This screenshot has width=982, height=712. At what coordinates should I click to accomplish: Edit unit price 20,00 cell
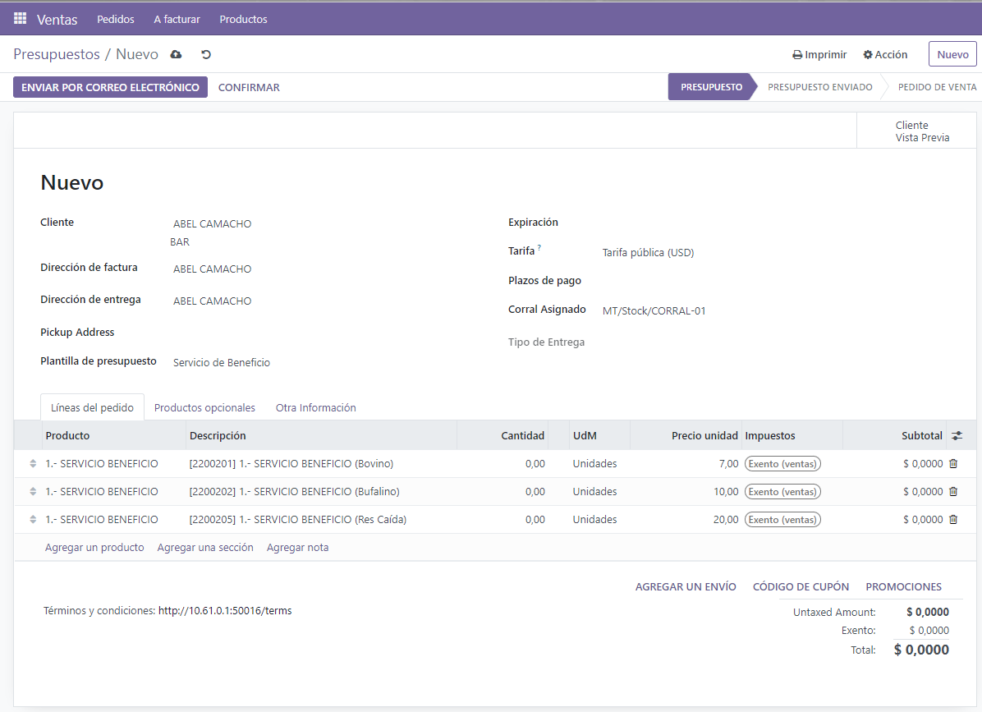726,519
